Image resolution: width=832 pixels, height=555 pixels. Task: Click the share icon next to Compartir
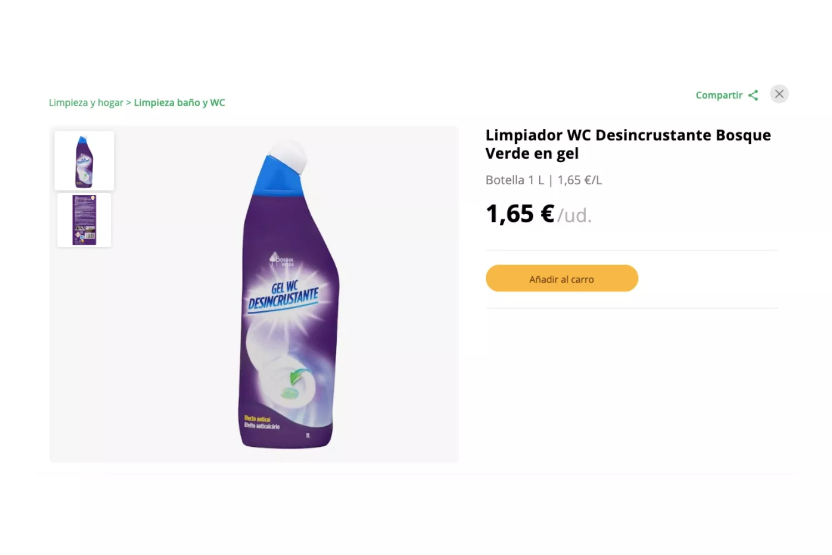pos(753,95)
